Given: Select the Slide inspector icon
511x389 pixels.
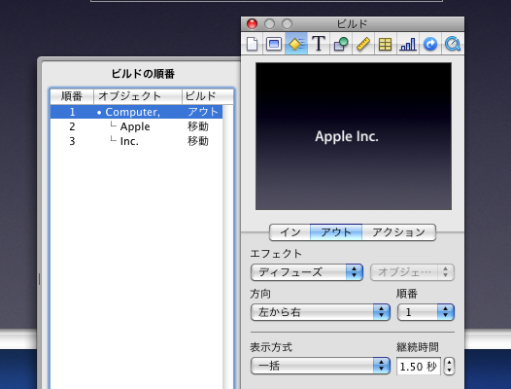Looking at the screenshot, I should pos(274,44).
